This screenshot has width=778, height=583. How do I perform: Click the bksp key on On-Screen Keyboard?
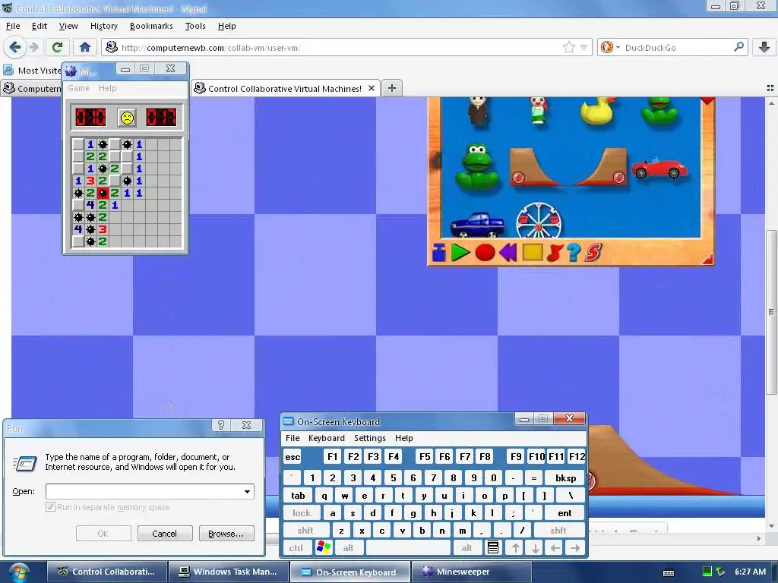click(565, 478)
